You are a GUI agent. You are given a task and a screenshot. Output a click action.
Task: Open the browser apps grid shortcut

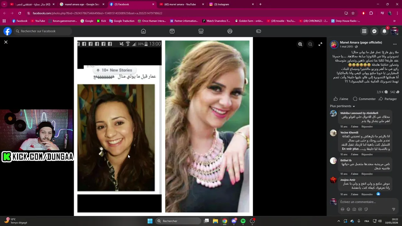click(4, 21)
